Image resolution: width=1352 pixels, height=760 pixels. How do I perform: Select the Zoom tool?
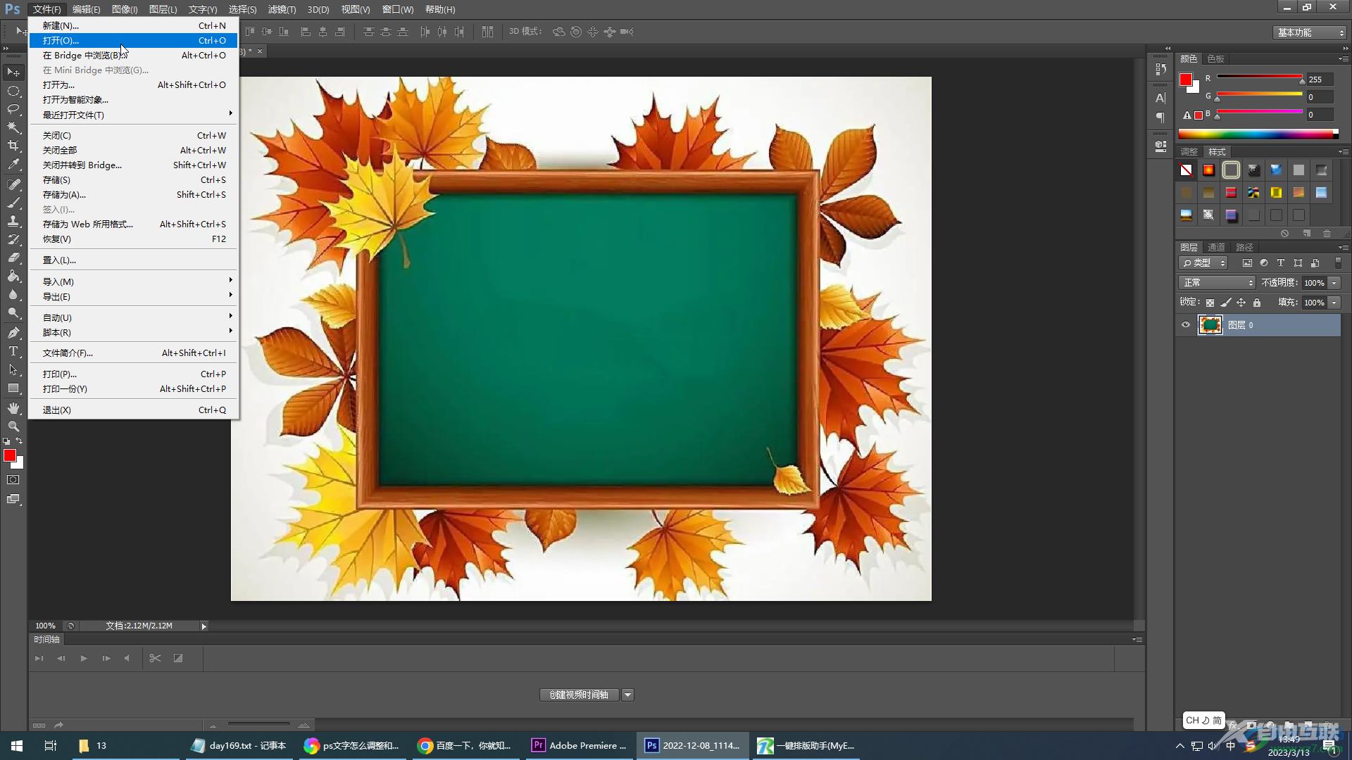pyautogui.click(x=13, y=426)
